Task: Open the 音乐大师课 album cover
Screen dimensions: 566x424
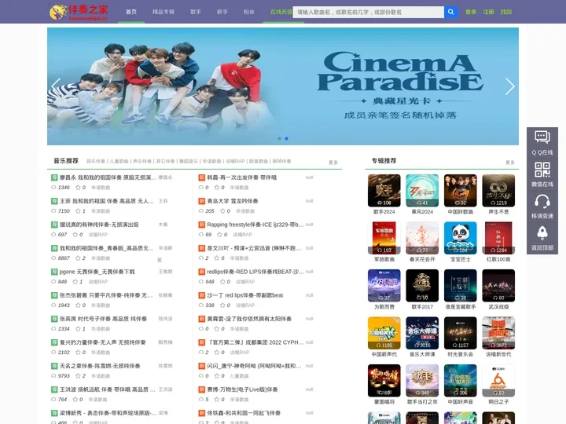Action: point(422,333)
